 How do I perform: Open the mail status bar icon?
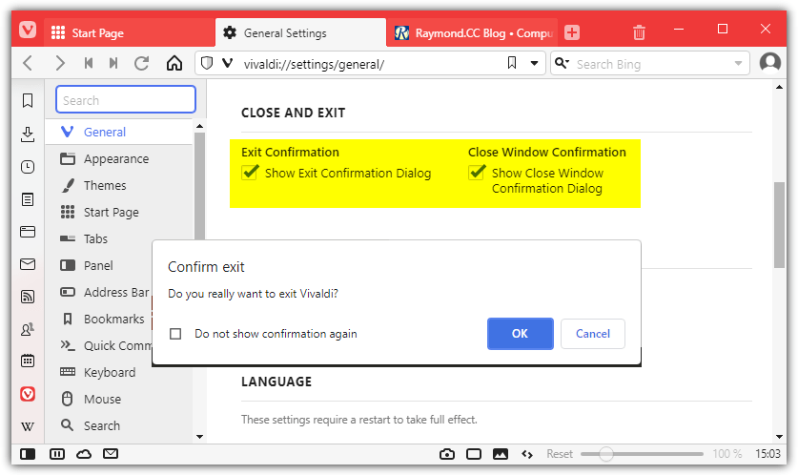111,453
